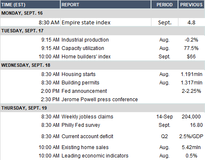Image resolution: width=205 pixels, height=160 pixels.
Task: Click the Leading economic indicators report
Action: (95, 156)
